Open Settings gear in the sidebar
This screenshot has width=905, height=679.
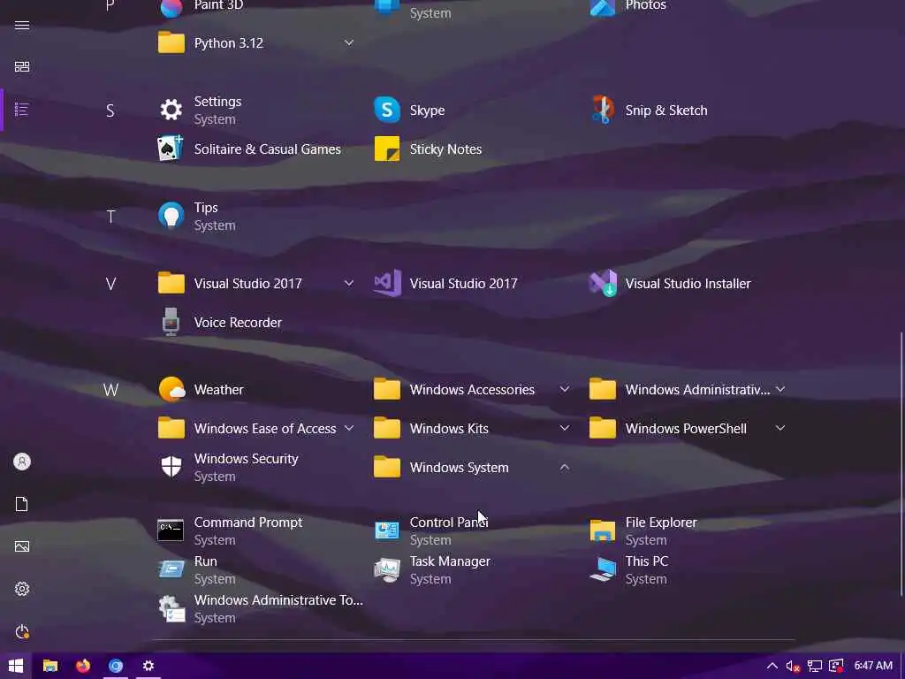22,589
